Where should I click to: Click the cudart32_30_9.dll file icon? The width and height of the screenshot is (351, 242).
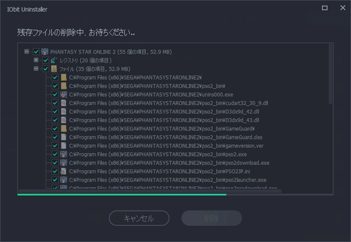(64, 103)
